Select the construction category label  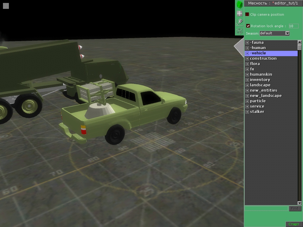pyautogui.click(x=263, y=58)
